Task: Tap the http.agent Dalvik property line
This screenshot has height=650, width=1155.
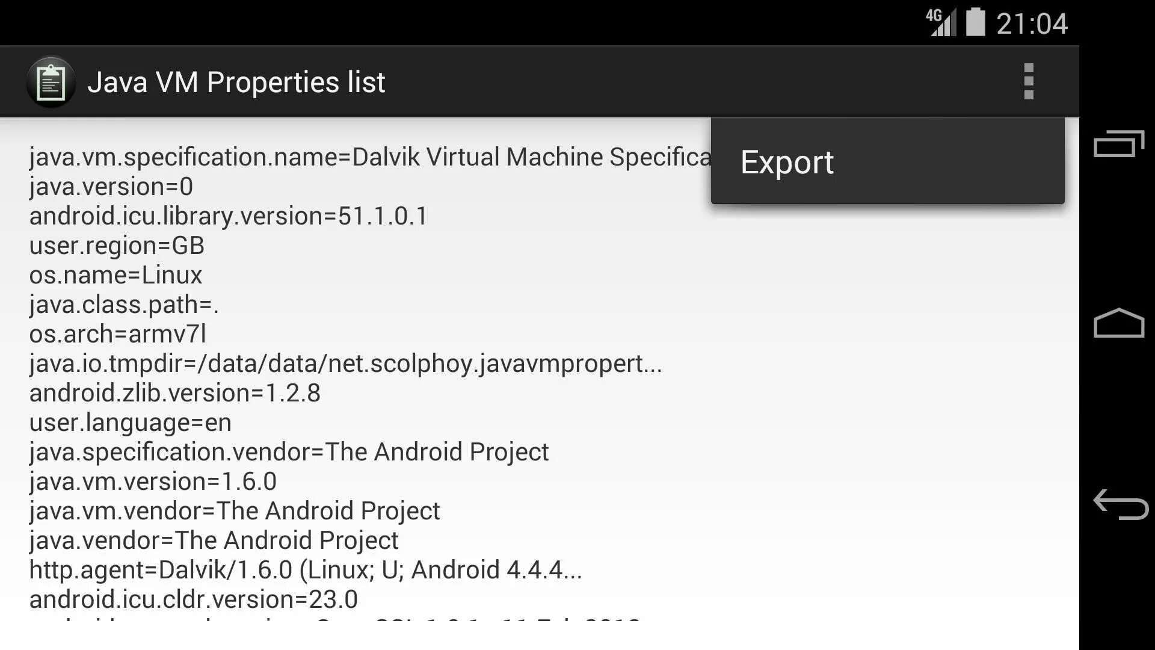Action: coord(306,570)
